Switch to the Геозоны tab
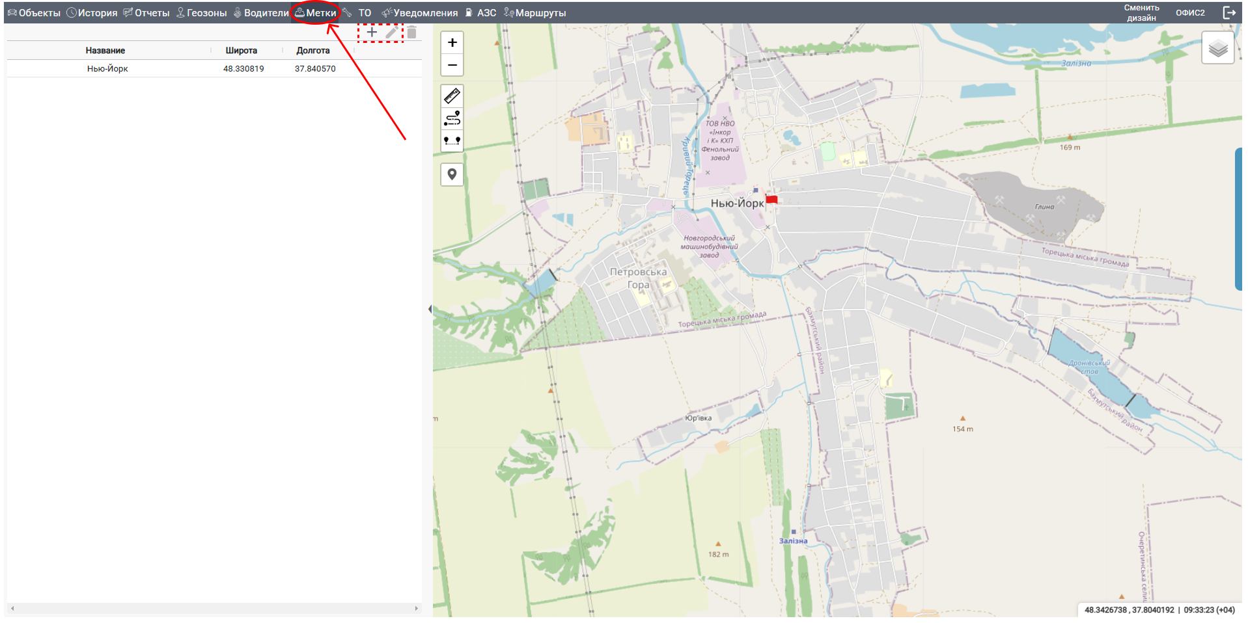The width and height of the screenshot is (1248, 623). [x=202, y=13]
